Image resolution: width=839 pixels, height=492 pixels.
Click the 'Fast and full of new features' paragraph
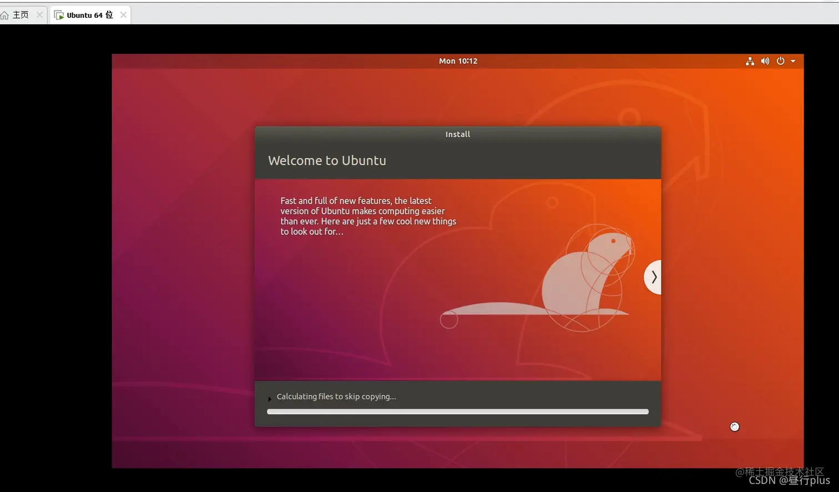coord(368,216)
